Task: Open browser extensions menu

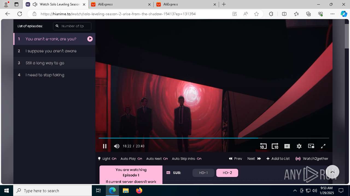Action: [271, 14]
